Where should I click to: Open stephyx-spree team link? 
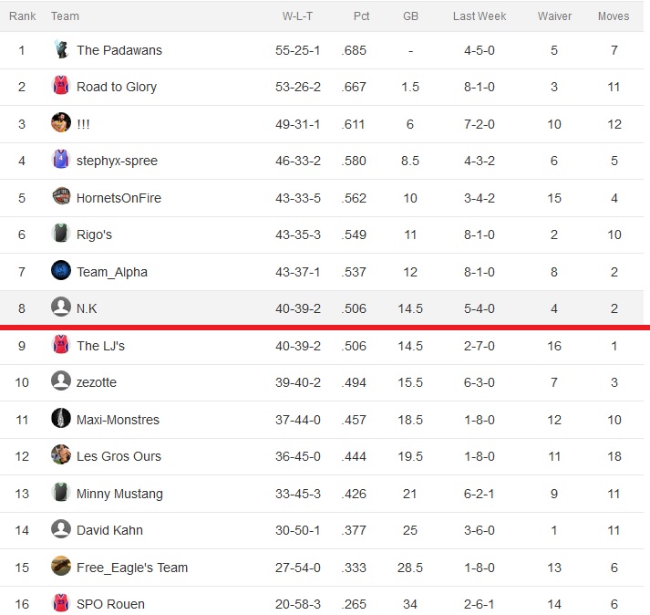(x=117, y=161)
